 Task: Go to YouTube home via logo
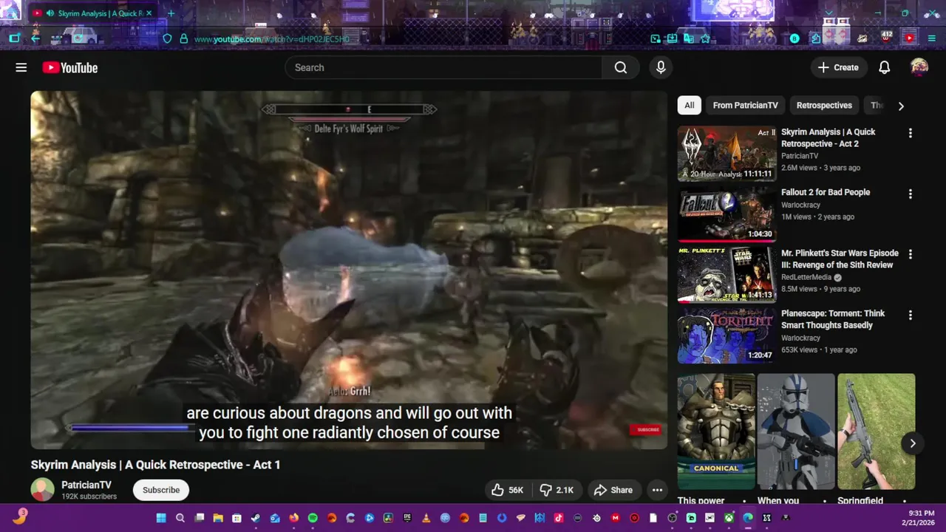(x=70, y=68)
